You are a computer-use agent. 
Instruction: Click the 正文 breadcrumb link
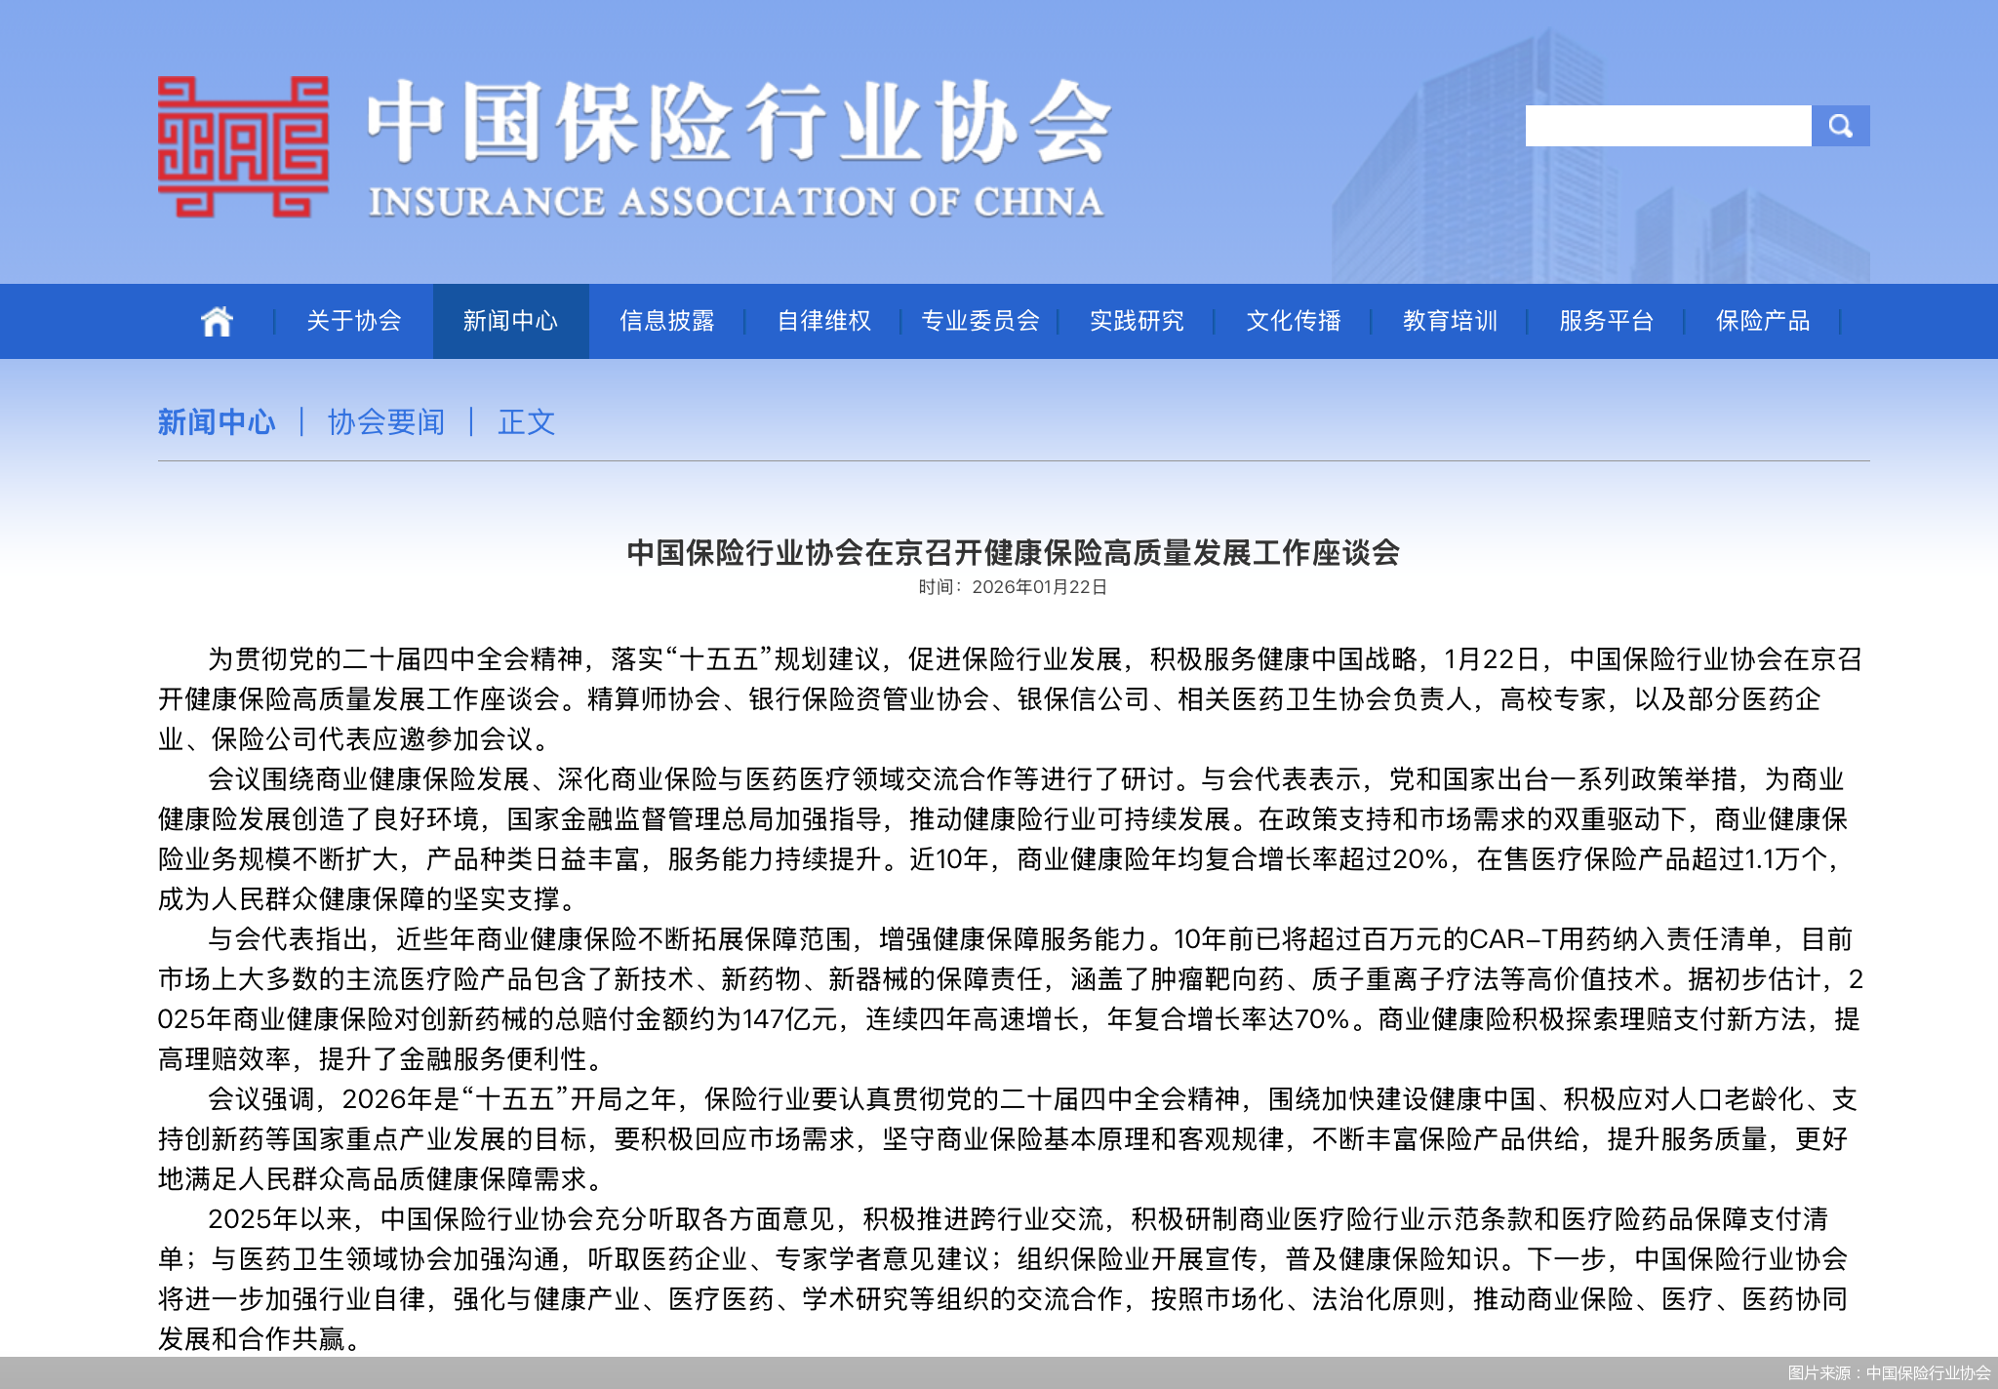pos(528,421)
